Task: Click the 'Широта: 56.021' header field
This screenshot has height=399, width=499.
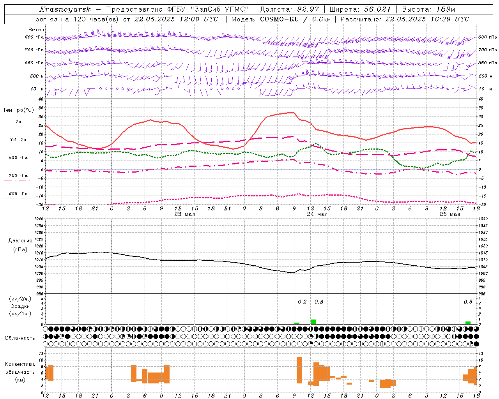Action: pos(360,9)
